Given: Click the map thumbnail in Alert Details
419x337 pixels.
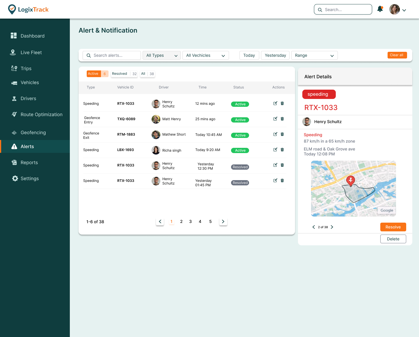Looking at the screenshot, I should click(x=353, y=189).
